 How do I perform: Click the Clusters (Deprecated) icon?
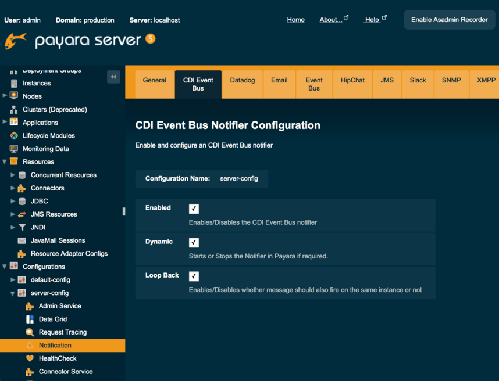pos(14,109)
